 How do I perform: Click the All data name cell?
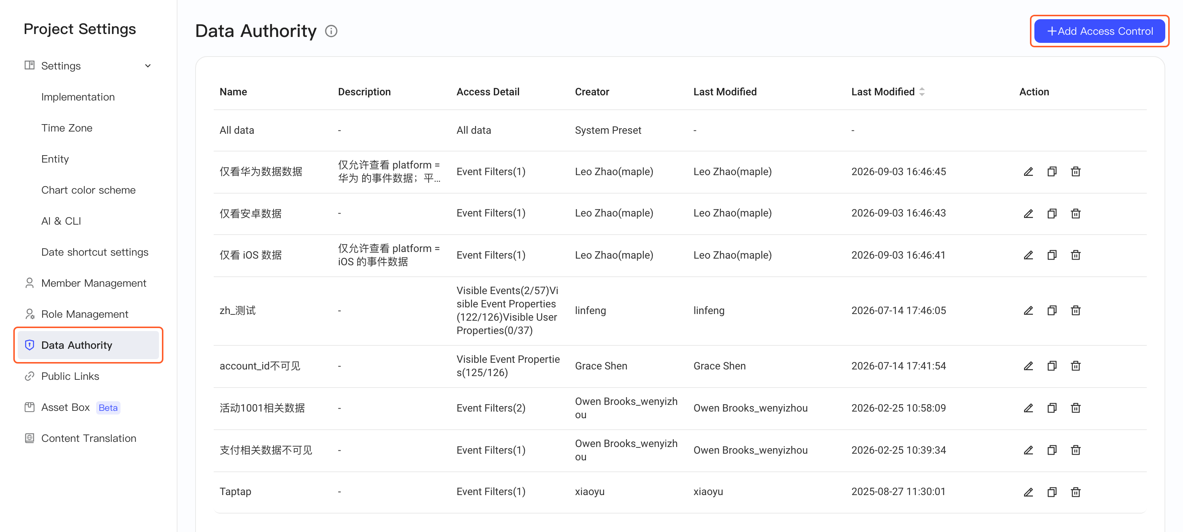pos(237,130)
